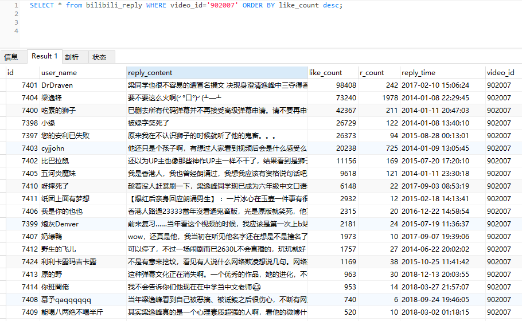Click the reply_time column header
Image resolution: width=522 pixels, height=321 pixels.
tap(443, 73)
